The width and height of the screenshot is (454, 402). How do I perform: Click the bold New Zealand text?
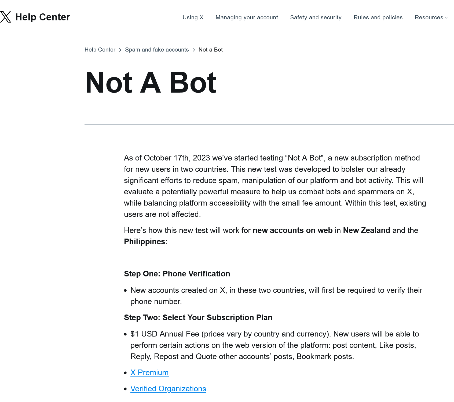pyautogui.click(x=366, y=230)
